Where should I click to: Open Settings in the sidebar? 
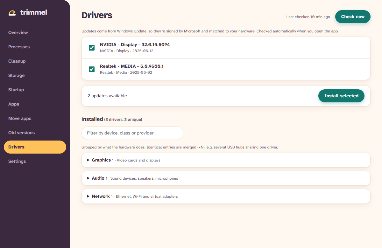pyautogui.click(x=35, y=161)
